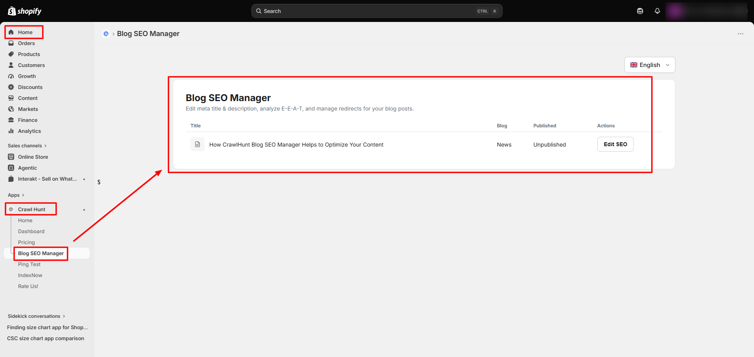Click the Actions column header
Image resolution: width=754 pixels, height=357 pixels.
click(606, 126)
